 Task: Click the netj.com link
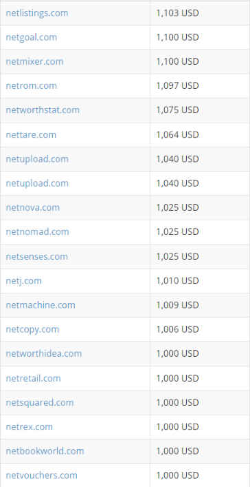tap(23, 281)
